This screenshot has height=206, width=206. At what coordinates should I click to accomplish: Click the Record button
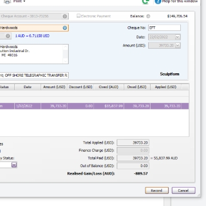pyautogui.click(x=157, y=191)
